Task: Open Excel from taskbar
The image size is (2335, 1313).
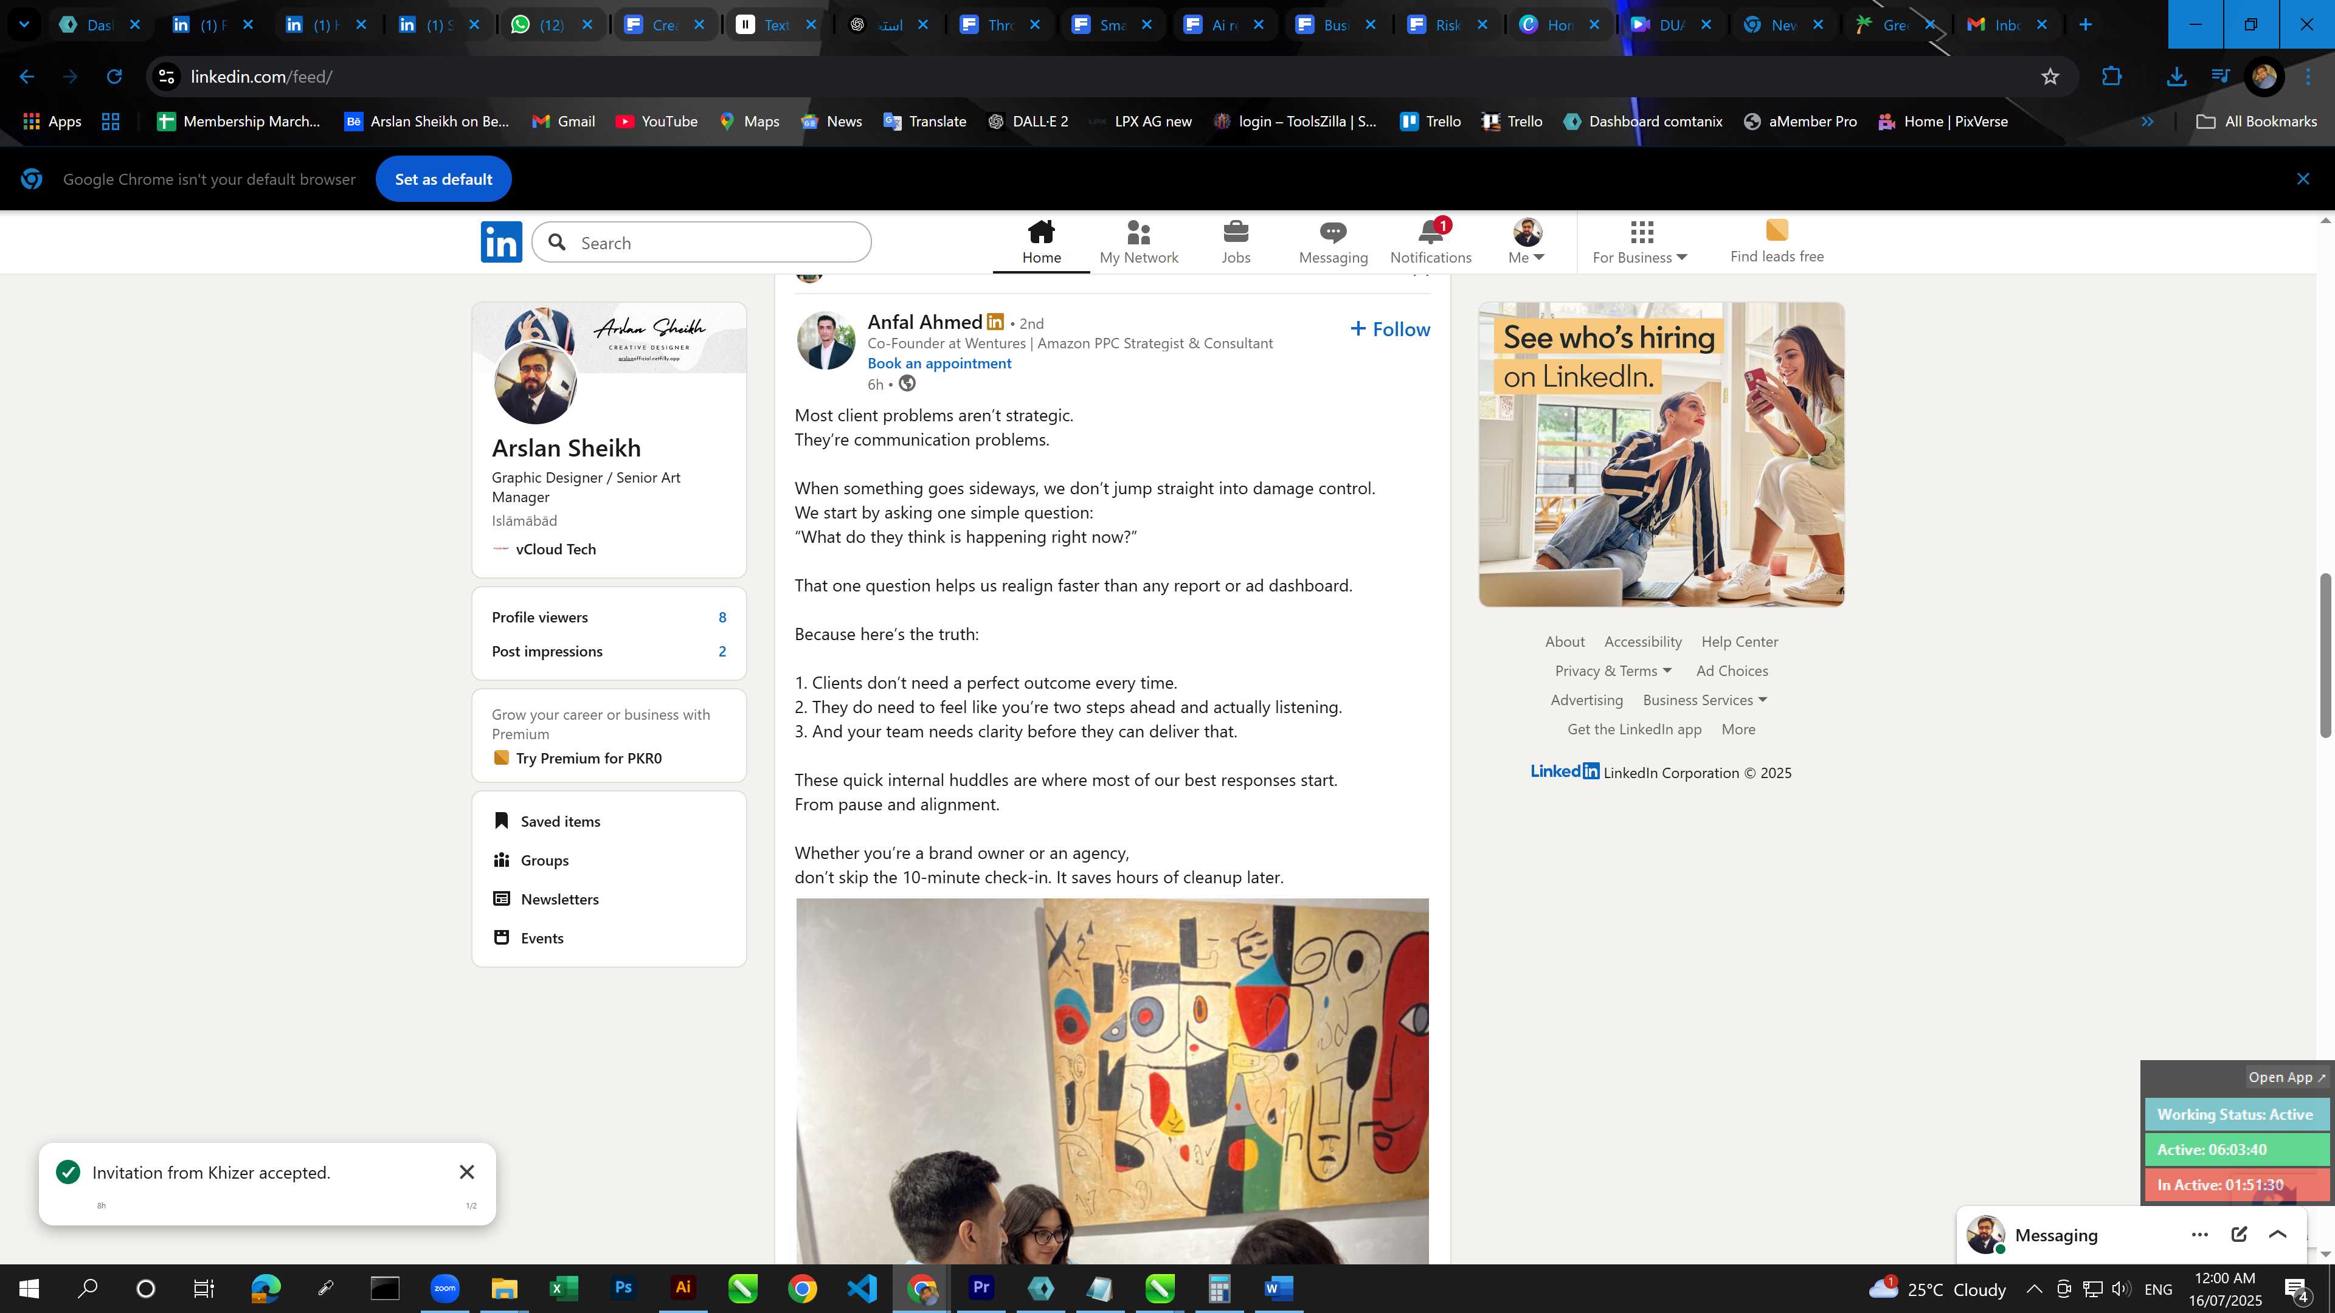Action: 563,1287
